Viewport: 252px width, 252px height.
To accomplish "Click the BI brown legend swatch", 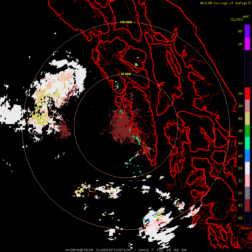I will (247, 206).
